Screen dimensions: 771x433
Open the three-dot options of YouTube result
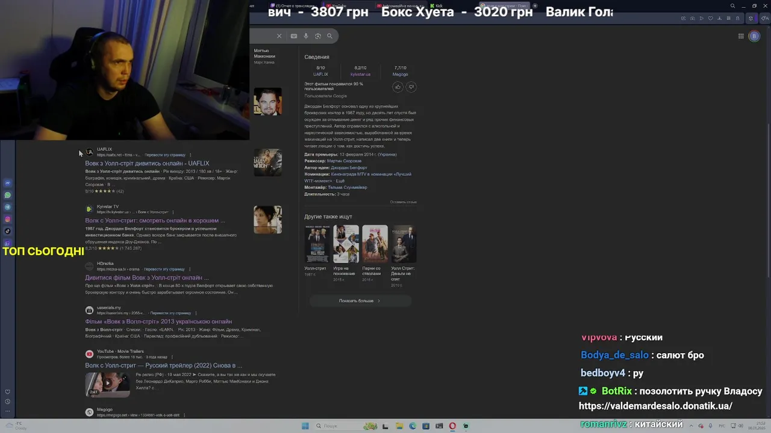(x=172, y=357)
